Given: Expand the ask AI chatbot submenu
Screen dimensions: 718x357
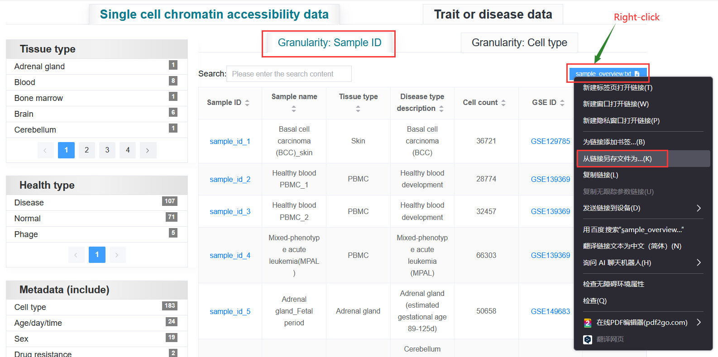Looking at the screenshot, I should click(699, 262).
